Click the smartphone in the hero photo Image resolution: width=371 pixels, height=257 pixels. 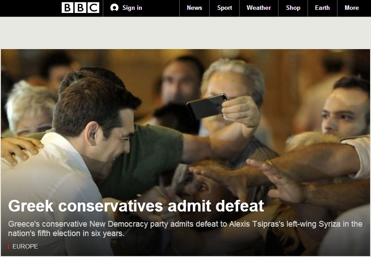pos(207,106)
